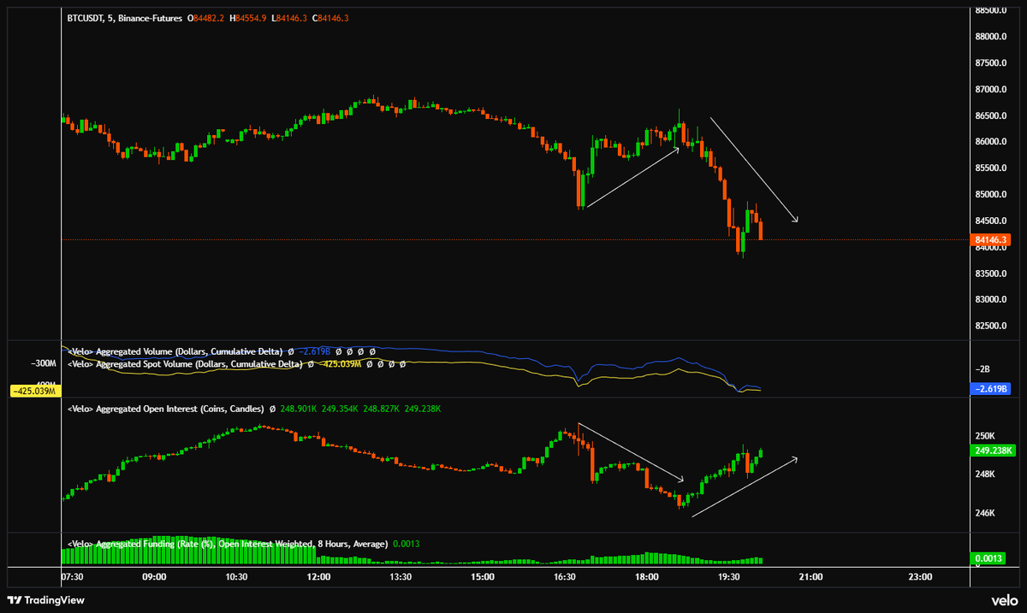
Task: Click the open interest value 249.354K
Action: pyautogui.click(x=340, y=410)
